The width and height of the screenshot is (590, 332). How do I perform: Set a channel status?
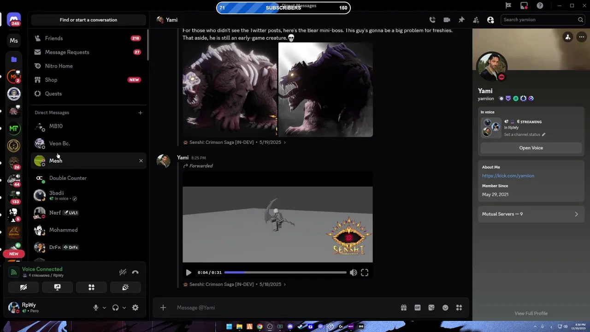[x=525, y=135]
